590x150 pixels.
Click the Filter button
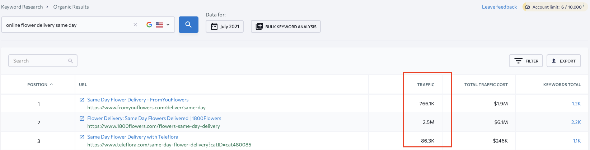pyautogui.click(x=526, y=61)
